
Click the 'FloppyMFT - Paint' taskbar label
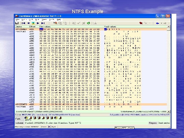click(124, 128)
